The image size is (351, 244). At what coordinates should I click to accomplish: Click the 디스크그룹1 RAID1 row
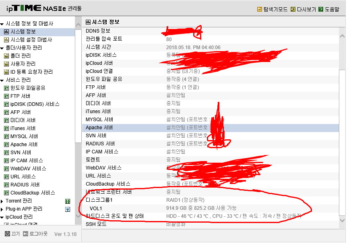click(x=211, y=200)
